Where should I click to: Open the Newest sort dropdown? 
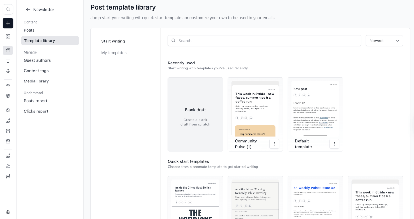pos(384,41)
